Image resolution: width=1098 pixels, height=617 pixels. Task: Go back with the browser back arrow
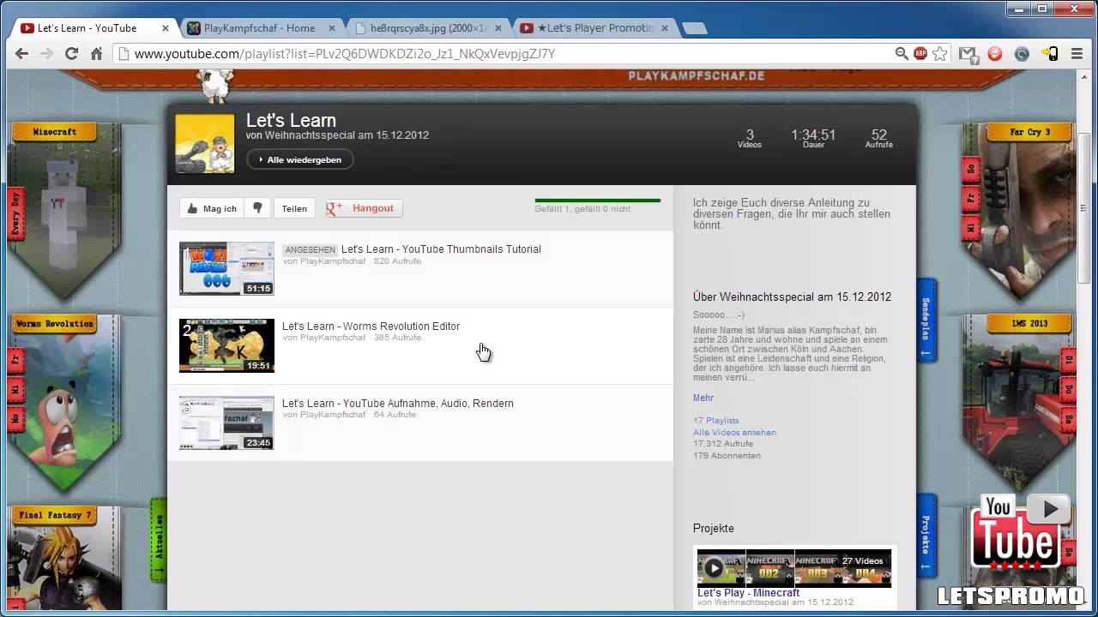[22, 53]
